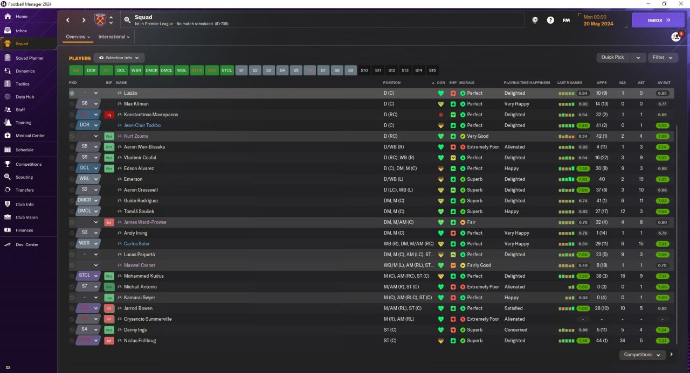Toggle selection circle for Jean-Clair Todibo
This screenshot has height=373, width=690.
click(72, 125)
